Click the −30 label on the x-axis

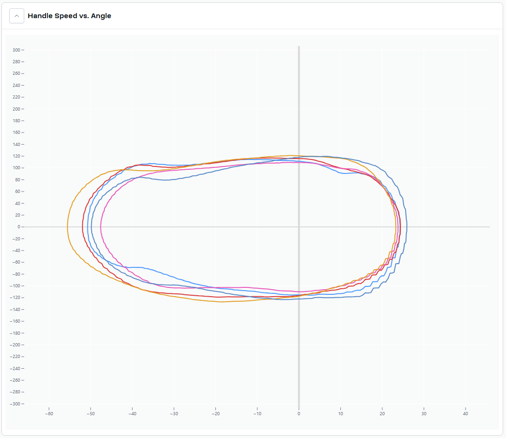click(x=174, y=414)
